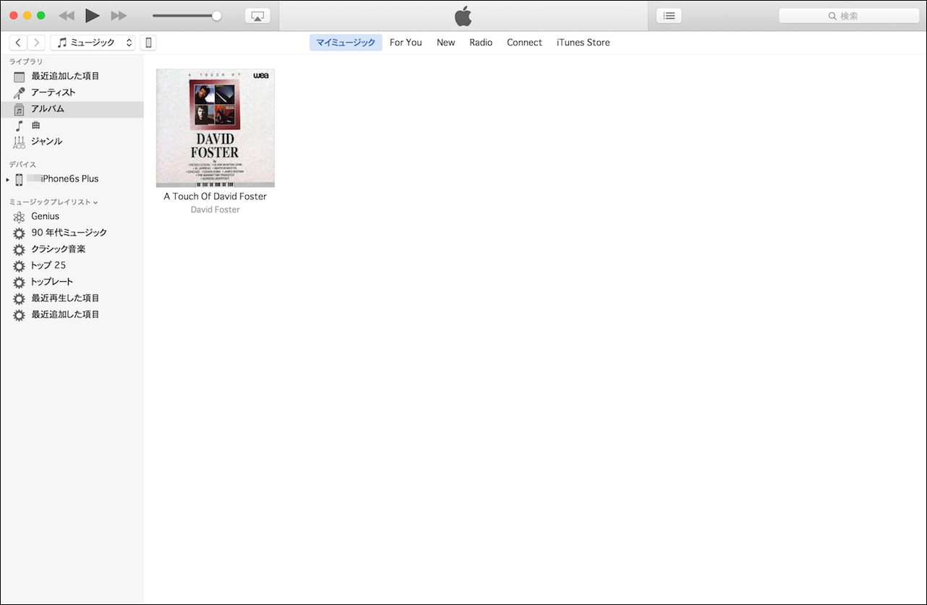Open the トップレート playlist

tap(72, 282)
